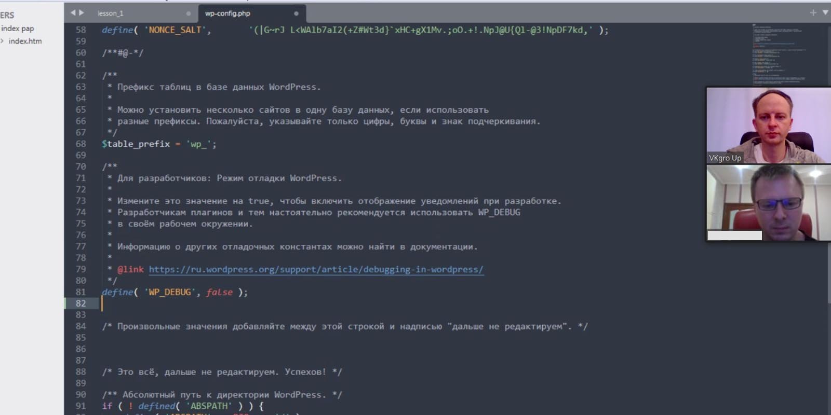Add a new tab with plus icon
The width and height of the screenshot is (831, 415).
813,12
